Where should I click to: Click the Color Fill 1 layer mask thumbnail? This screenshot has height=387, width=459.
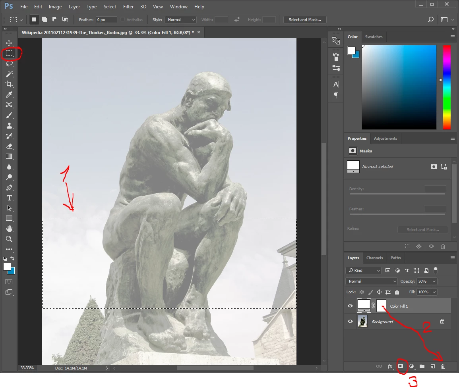pos(381,306)
